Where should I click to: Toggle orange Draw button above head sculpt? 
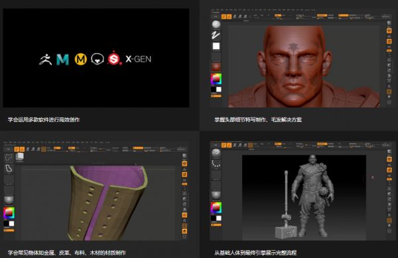tap(229, 17)
